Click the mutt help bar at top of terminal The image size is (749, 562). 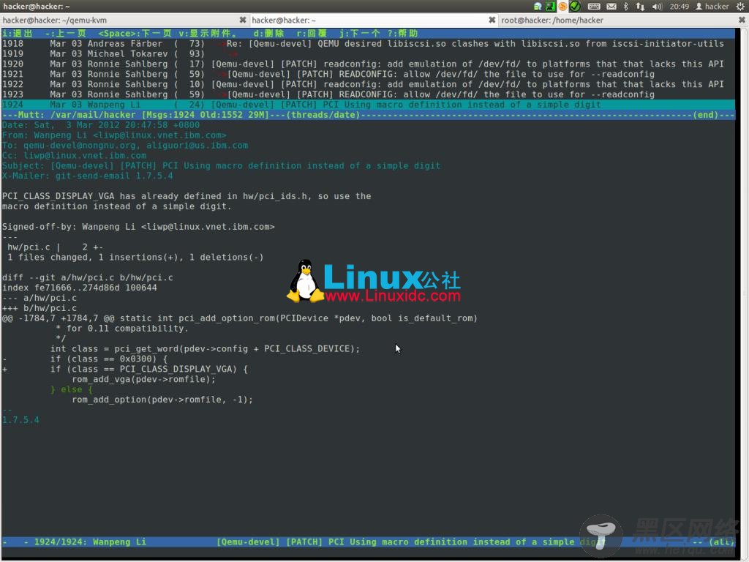point(368,34)
